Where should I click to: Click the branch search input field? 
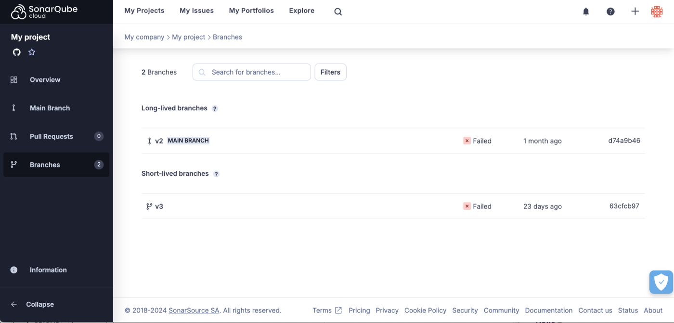click(x=251, y=72)
